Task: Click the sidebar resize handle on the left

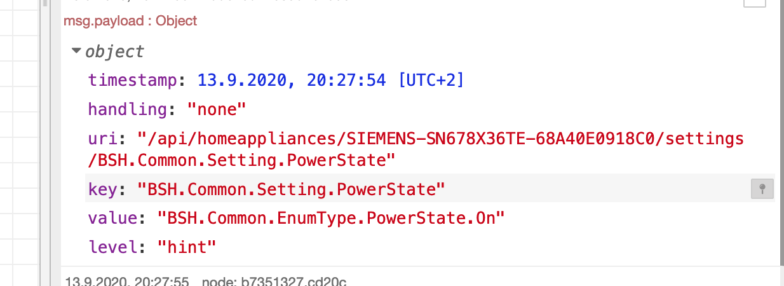Action: [x=46, y=143]
